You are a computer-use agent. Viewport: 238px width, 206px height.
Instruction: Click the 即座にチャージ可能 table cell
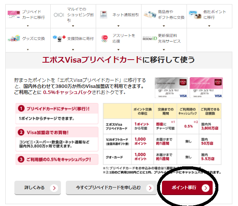coord(165,126)
